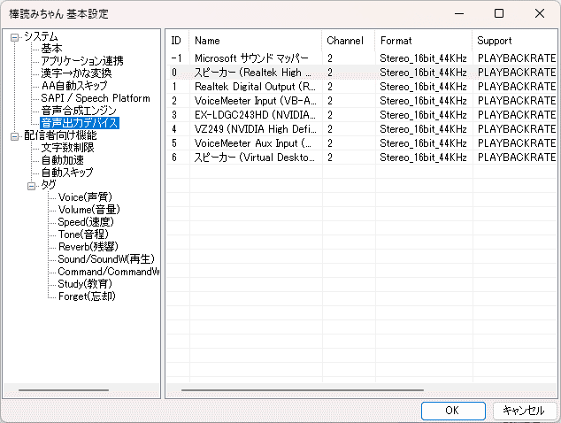Viewport: 561px width, 423px height.
Task: Select the 配信者向け機能 tree label
Action: tap(60, 135)
